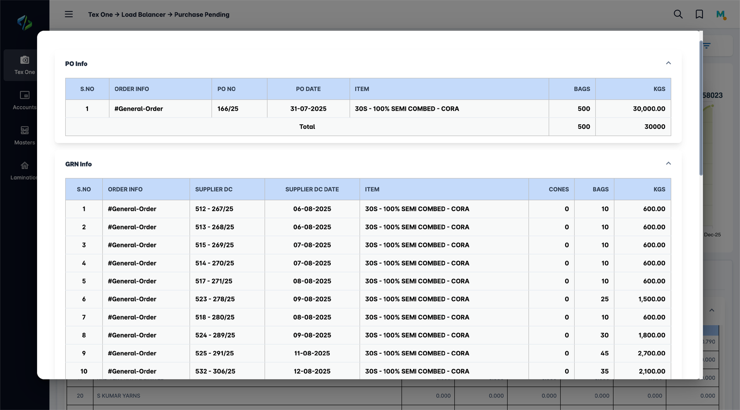740x410 pixels.
Task: Collapse the background panel chevron at right
Action: 712,310
